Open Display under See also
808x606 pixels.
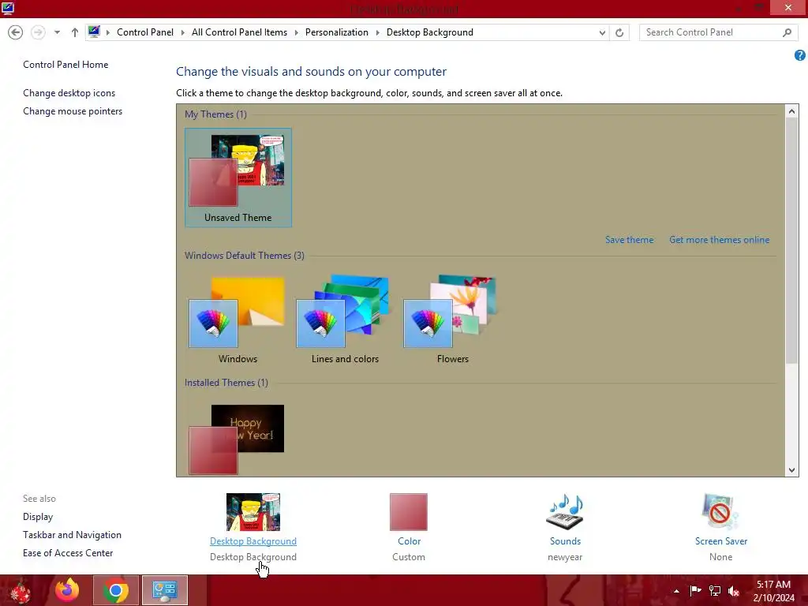[38, 516]
